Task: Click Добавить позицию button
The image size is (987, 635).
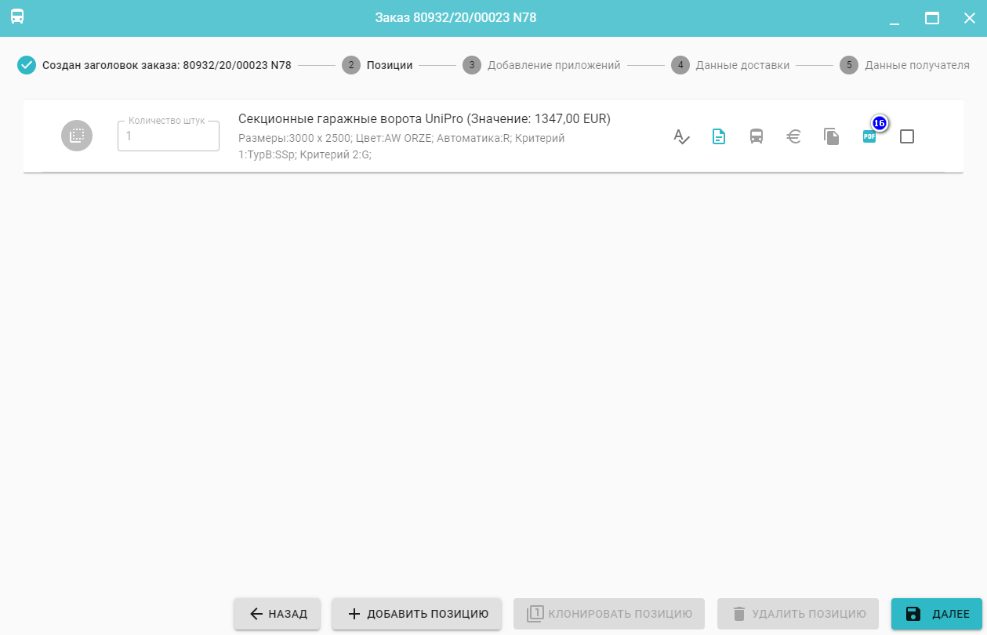Action: (x=416, y=614)
